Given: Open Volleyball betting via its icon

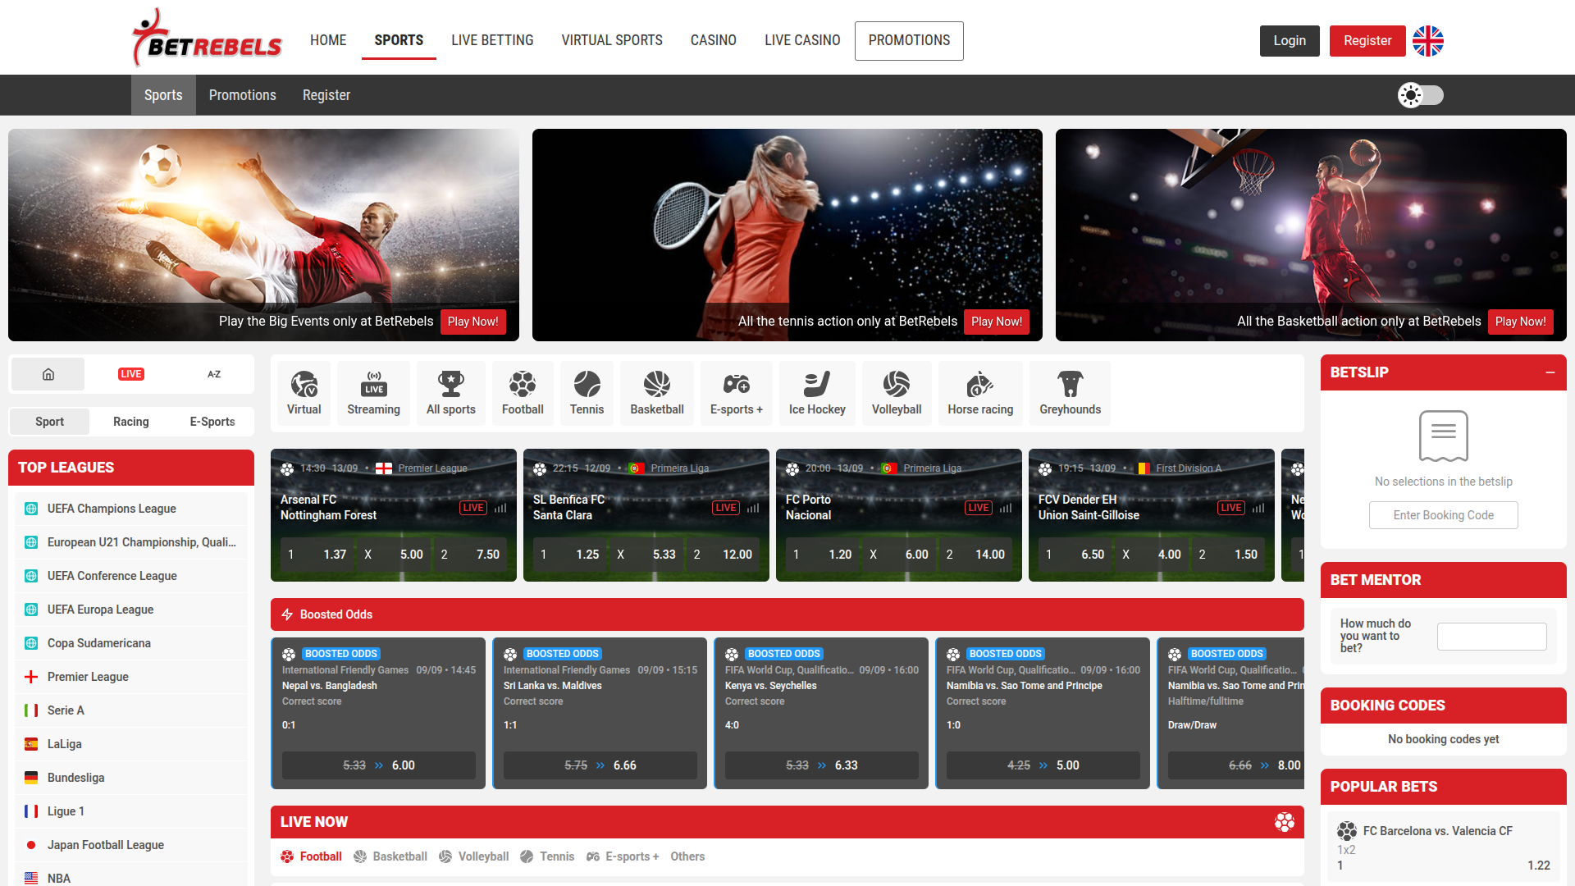Looking at the screenshot, I should coord(896,392).
